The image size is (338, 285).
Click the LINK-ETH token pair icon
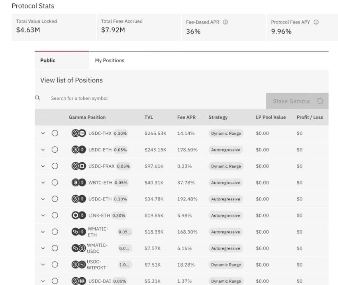tap(79, 215)
